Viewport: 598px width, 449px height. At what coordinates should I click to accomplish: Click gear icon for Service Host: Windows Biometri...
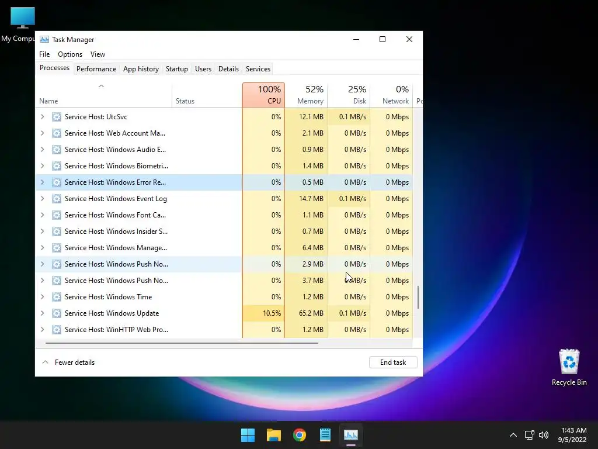[x=57, y=166]
